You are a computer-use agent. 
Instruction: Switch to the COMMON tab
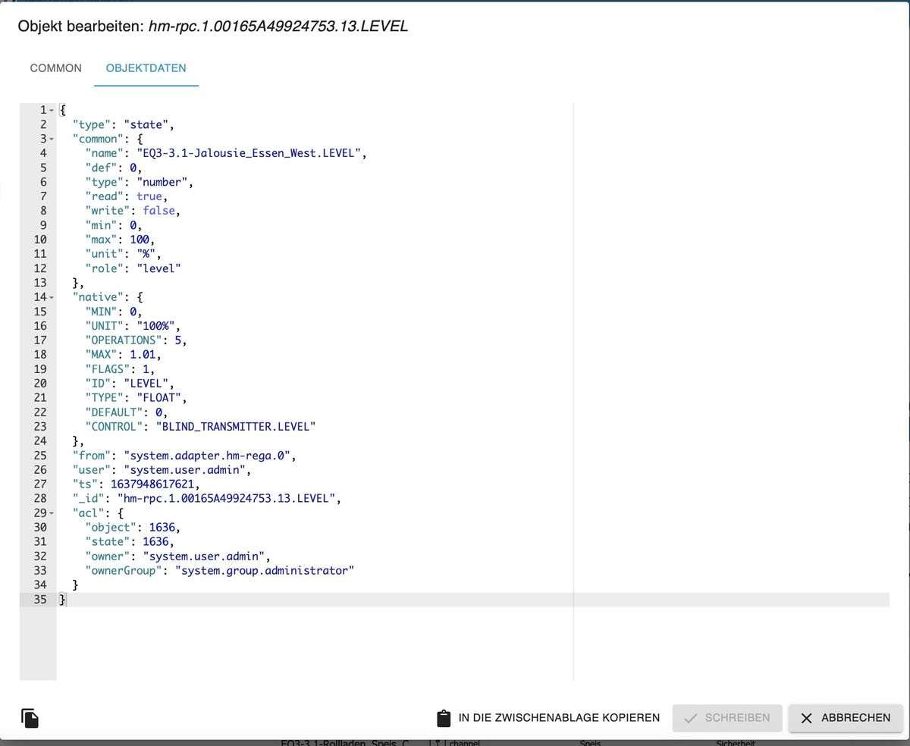tap(56, 68)
